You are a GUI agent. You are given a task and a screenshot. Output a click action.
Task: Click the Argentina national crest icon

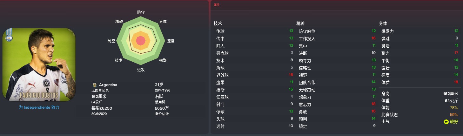click(x=94, y=85)
